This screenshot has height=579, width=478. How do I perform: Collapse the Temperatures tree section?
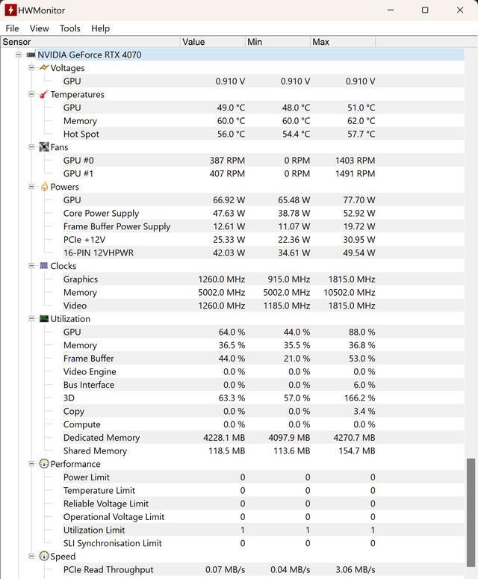tap(31, 95)
